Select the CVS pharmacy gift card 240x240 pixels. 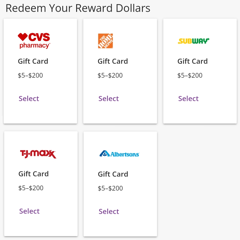pos(29,98)
